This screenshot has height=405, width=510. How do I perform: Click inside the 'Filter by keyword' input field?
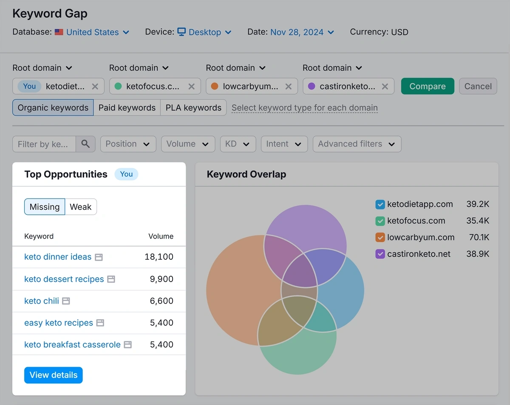44,144
